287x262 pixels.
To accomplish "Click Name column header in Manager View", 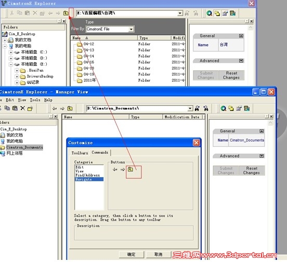I will point(96,117).
